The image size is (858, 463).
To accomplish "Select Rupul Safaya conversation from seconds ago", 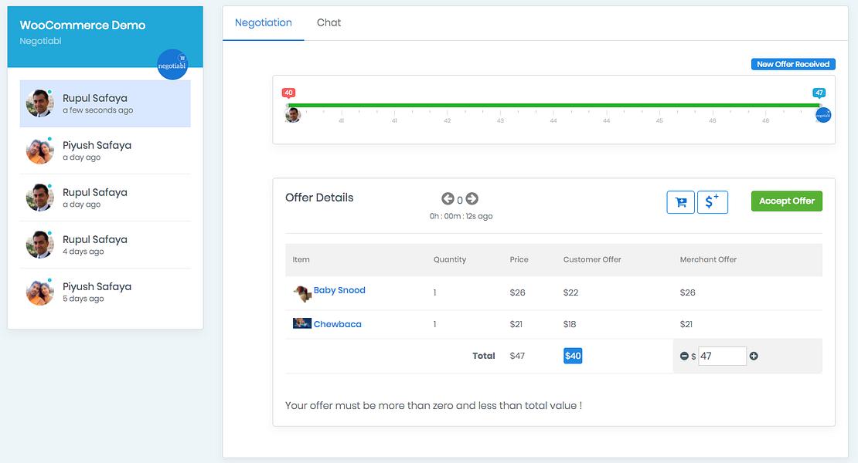I will coord(105,103).
